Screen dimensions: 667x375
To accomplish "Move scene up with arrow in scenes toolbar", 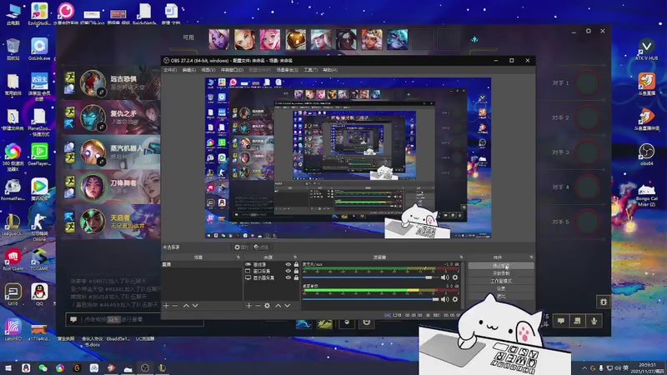I will click(x=186, y=305).
